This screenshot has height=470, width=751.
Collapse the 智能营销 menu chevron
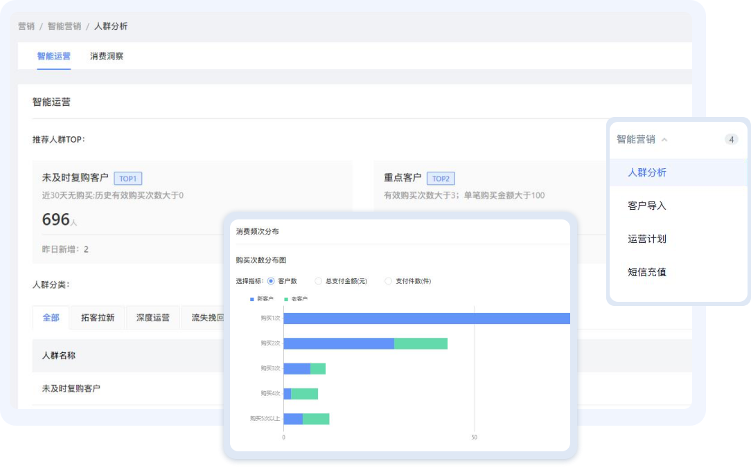click(664, 140)
